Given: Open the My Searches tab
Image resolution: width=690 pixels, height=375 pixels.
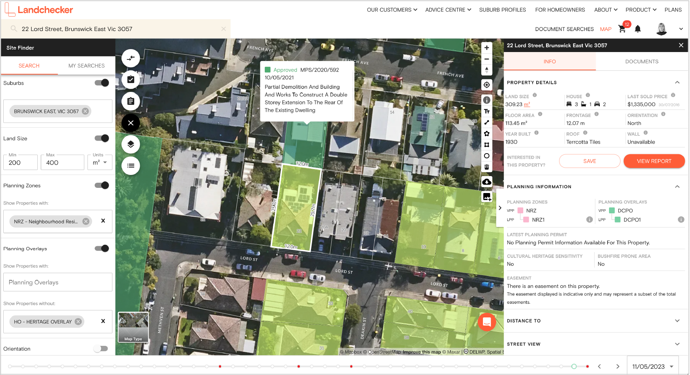Looking at the screenshot, I should tap(87, 66).
